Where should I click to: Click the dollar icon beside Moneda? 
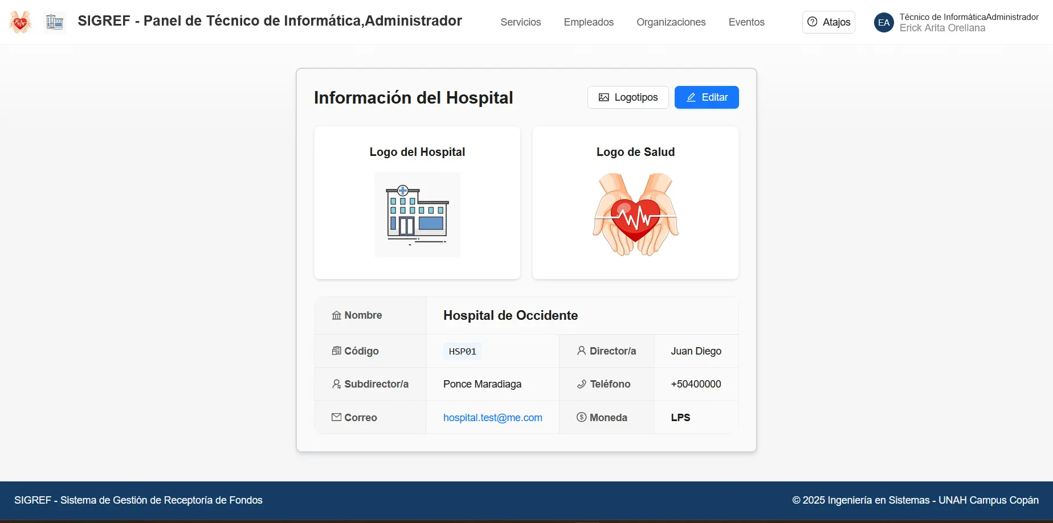(x=581, y=417)
